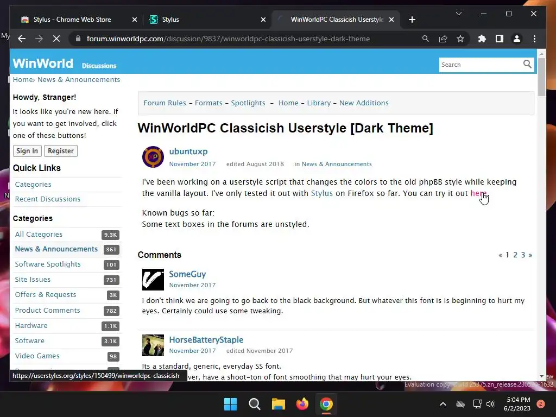Open the Chrome profile menu
Viewport: 556px width, 417px height.
click(x=517, y=39)
